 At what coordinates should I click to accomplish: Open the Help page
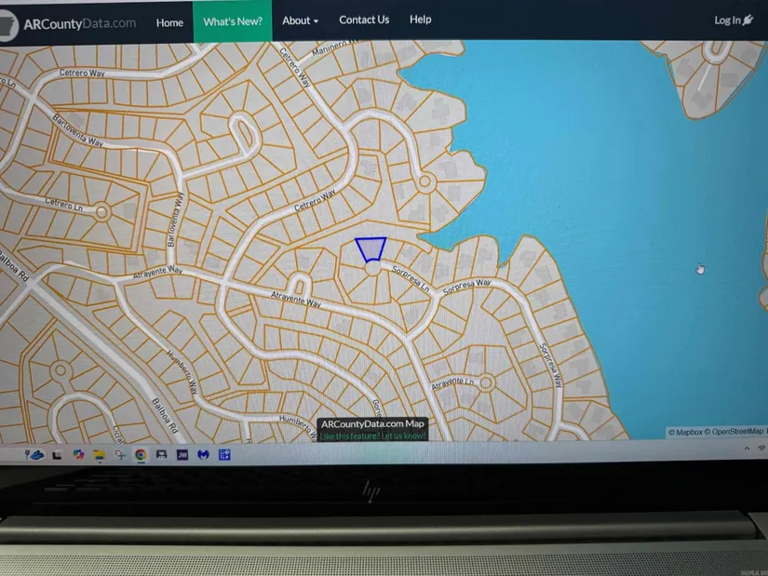point(421,20)
